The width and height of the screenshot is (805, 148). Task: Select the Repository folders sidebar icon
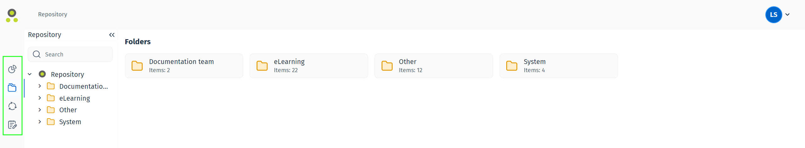tap(12, 88)
